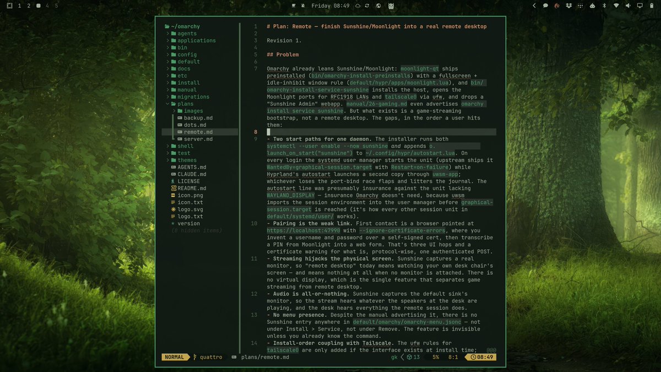Viewport: 661px width, 372px height.
Task: Click the manual folder icon
Action: click(174, 90)
